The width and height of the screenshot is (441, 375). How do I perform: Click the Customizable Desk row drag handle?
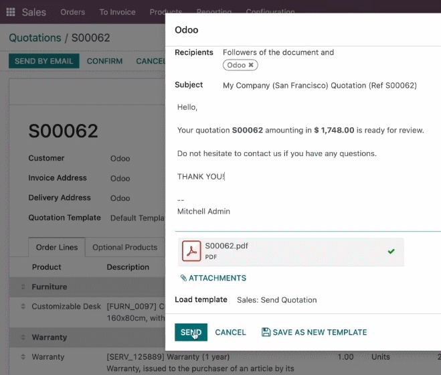23,306
